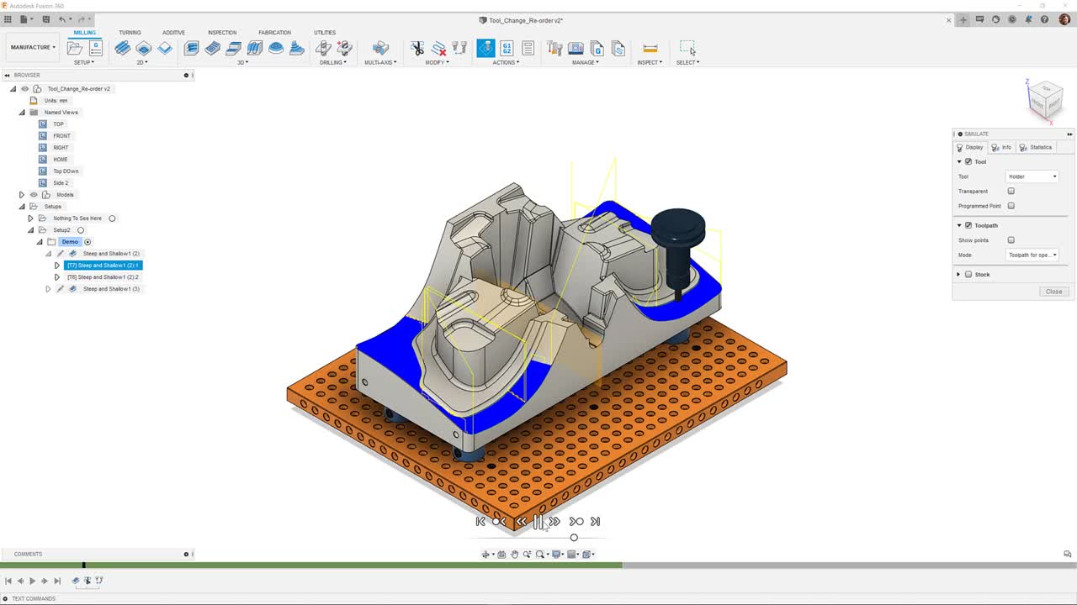Choose the Select box tool icon
The image size is (1077, 605).
687,49
